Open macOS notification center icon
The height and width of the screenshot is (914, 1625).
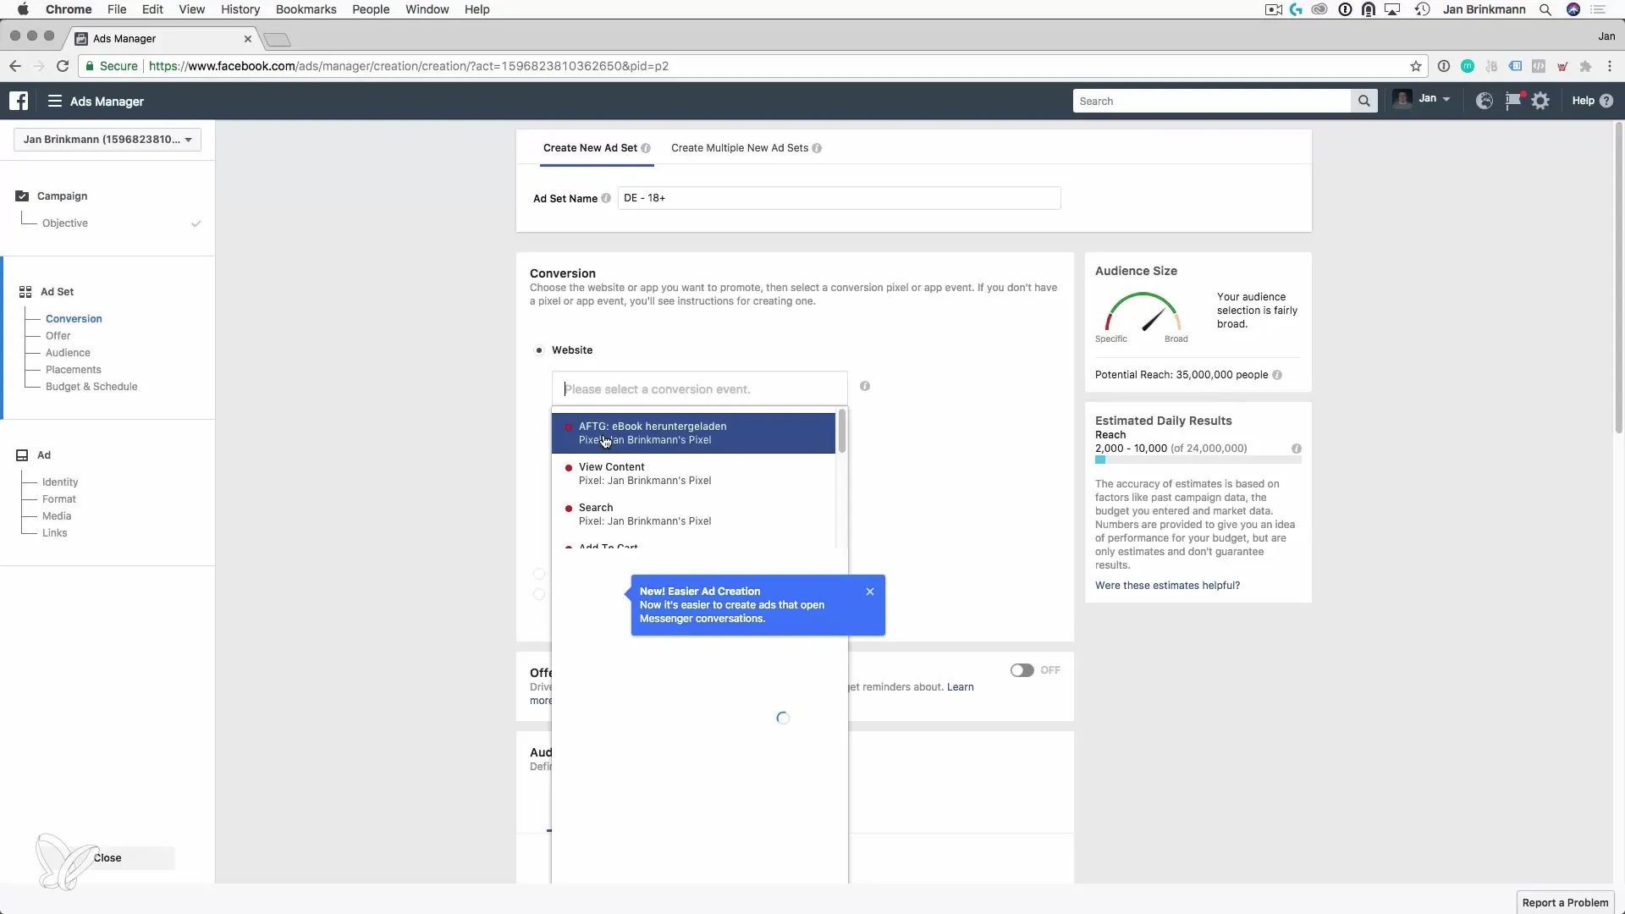(1598, 9)
